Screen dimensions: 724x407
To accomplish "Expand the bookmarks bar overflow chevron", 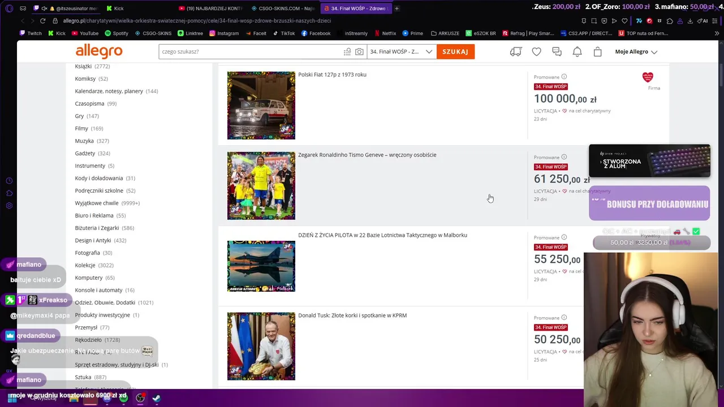I will pos(717,33).
